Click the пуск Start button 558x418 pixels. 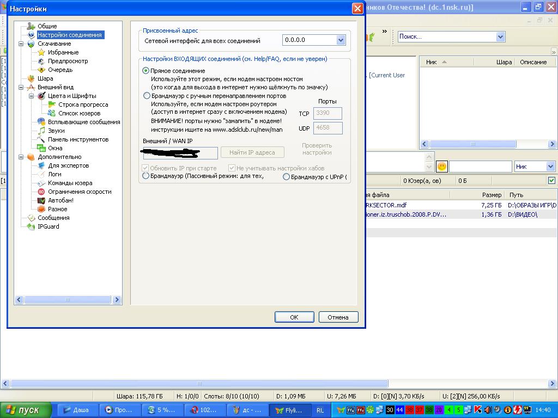[26, 410]
